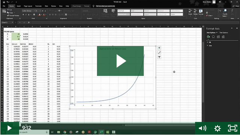Click the Font Color red A icon
The image size is (240, 135).
click(44, 15)
